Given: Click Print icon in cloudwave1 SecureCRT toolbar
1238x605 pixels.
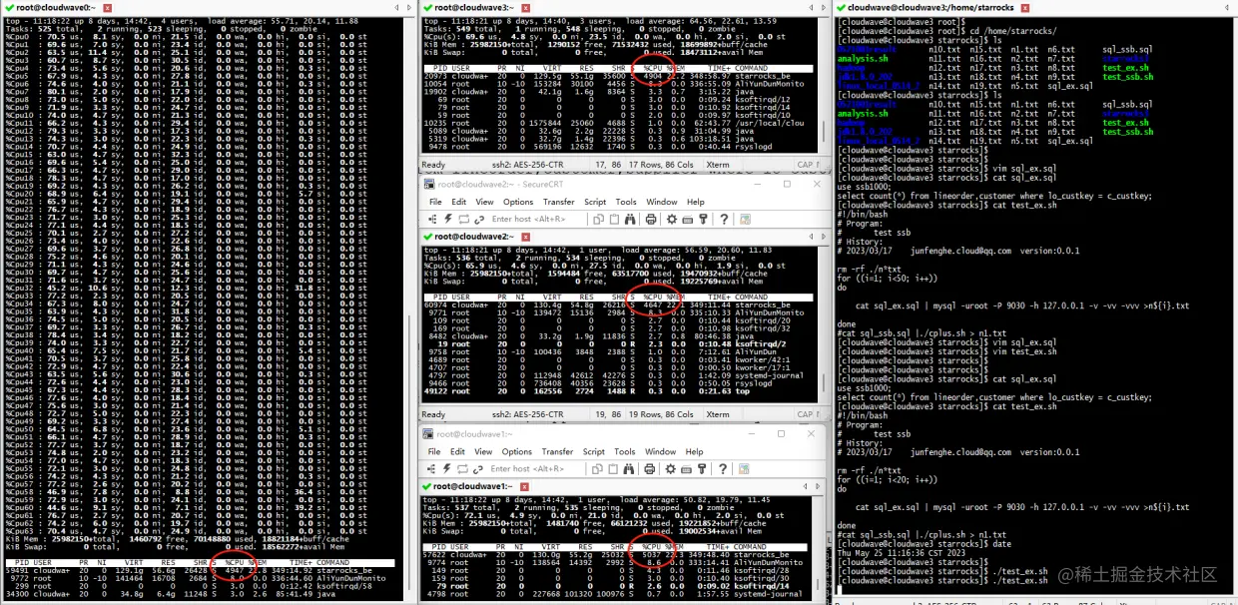Looking at the screenshot, I should point(649,468).
